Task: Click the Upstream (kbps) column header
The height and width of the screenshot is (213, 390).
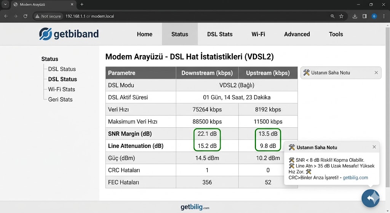Action: coord(268,73)
